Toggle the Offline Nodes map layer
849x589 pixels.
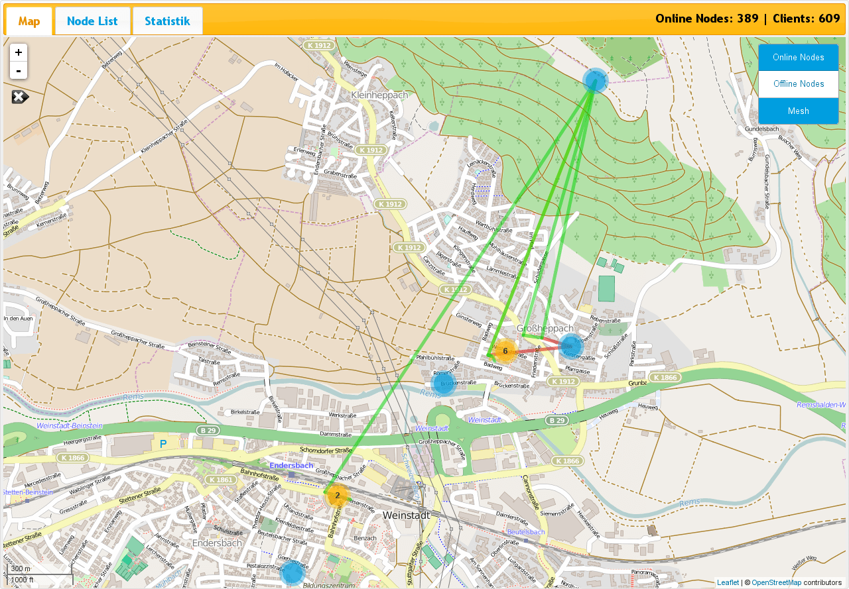pyautogui.click(x=798, y=83)
